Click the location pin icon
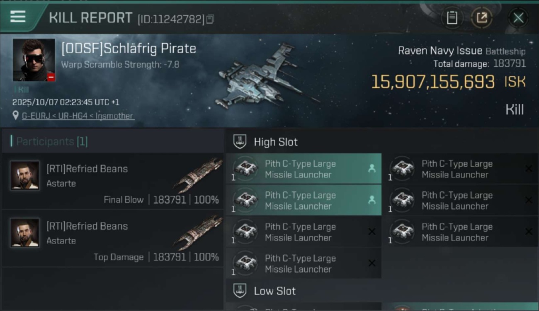This screenshot has width=539, height=311. point(16,116)
